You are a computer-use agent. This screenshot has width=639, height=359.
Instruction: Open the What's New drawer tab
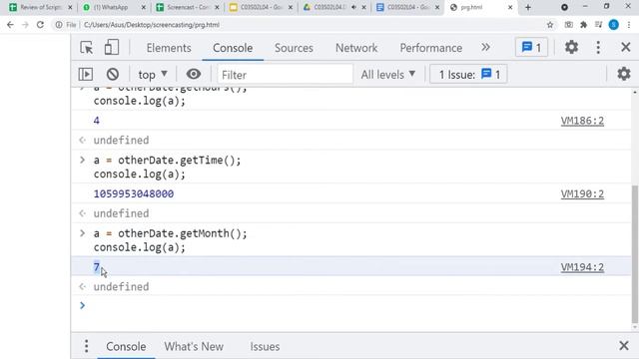(x=194, y=346)
